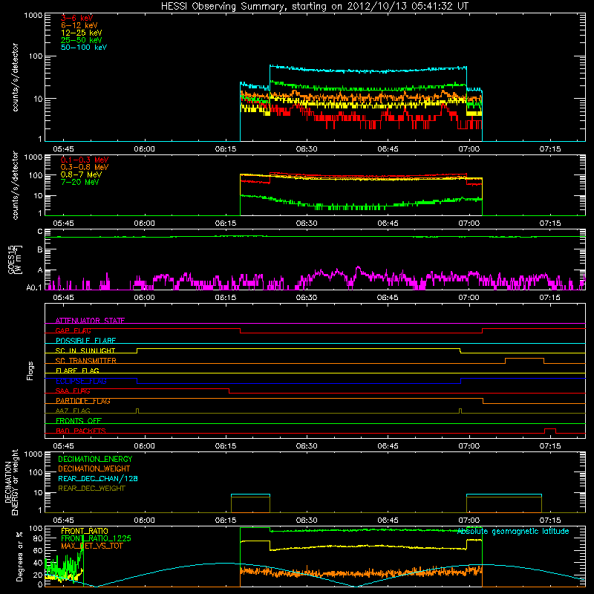This screenshot has width=594, height=594.
Task: Select 07:15 time label under decimation panel
Action: pyautogui.click(x=550, y=520)
